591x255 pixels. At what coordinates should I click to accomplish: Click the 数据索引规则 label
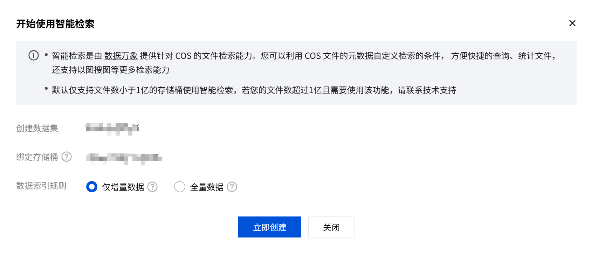click(41, 186)
